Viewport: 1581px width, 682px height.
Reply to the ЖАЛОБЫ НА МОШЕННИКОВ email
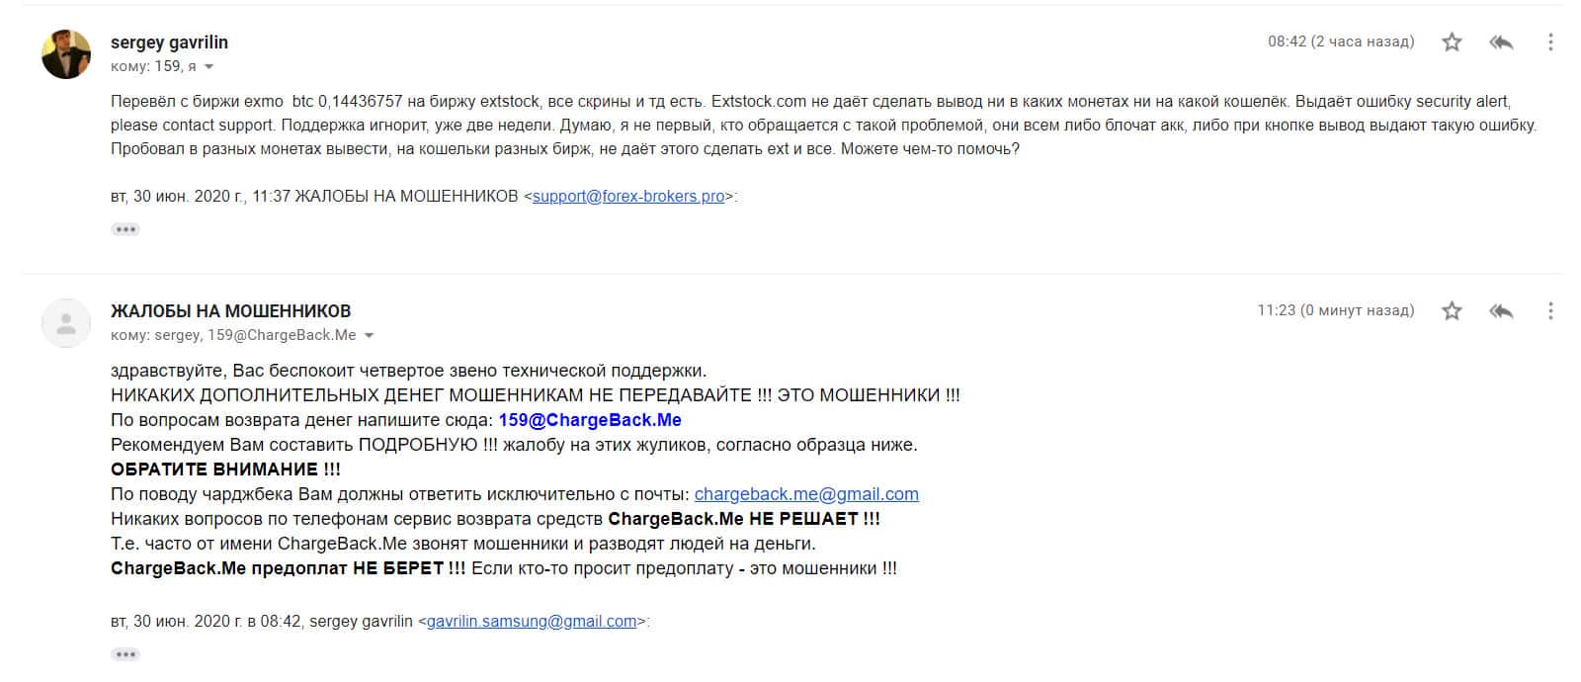(1501, 310)
